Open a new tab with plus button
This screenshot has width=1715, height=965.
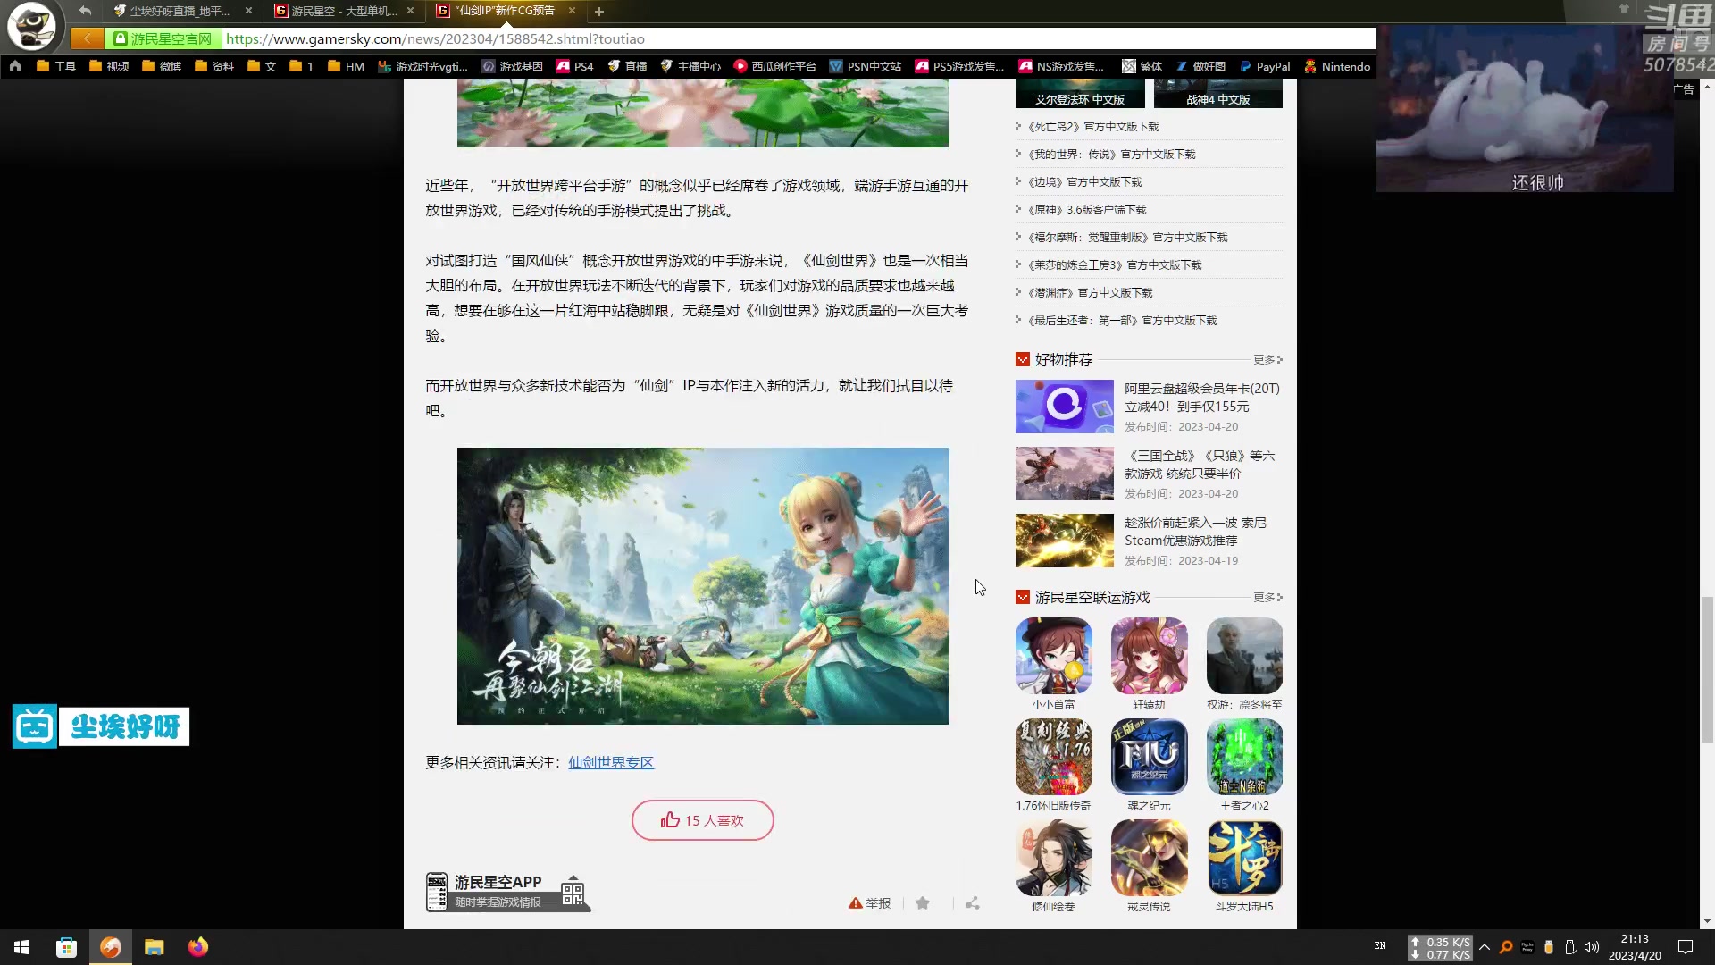click(x=599, y=11)
